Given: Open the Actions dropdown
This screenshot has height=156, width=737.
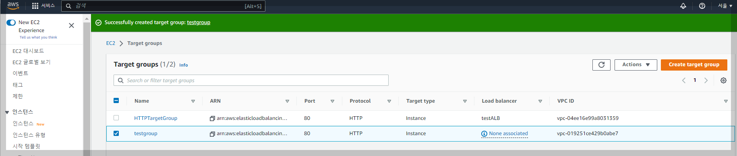Looking at the screenshot, I should 636,65.
